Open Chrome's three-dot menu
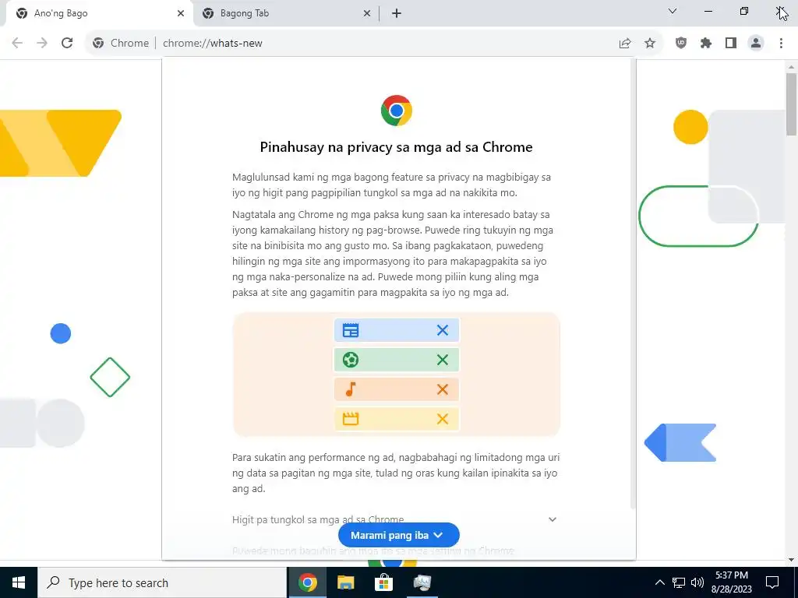Image resolution: width=798 pixels, height=598 pixels. 781,44
